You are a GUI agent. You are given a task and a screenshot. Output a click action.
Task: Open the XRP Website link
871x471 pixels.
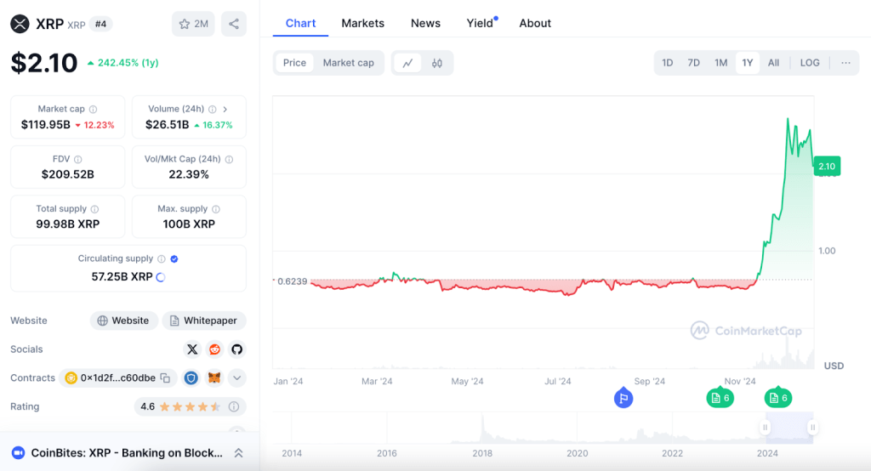(x=124, y=321)
